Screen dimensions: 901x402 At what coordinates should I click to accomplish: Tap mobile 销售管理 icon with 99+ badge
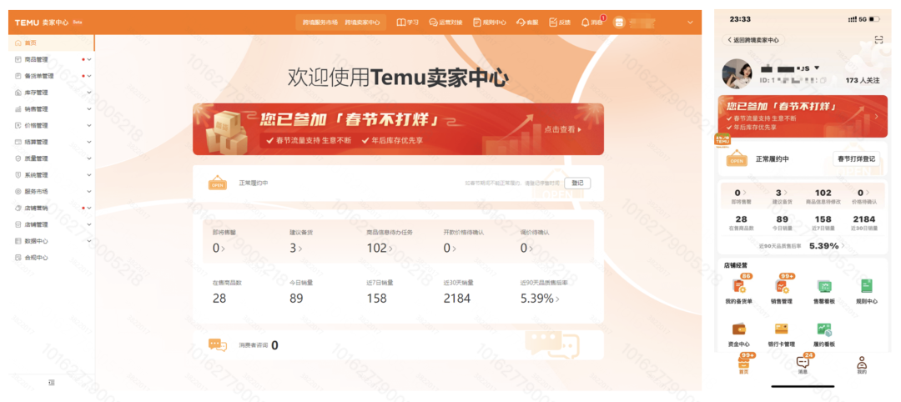point(781,288)
